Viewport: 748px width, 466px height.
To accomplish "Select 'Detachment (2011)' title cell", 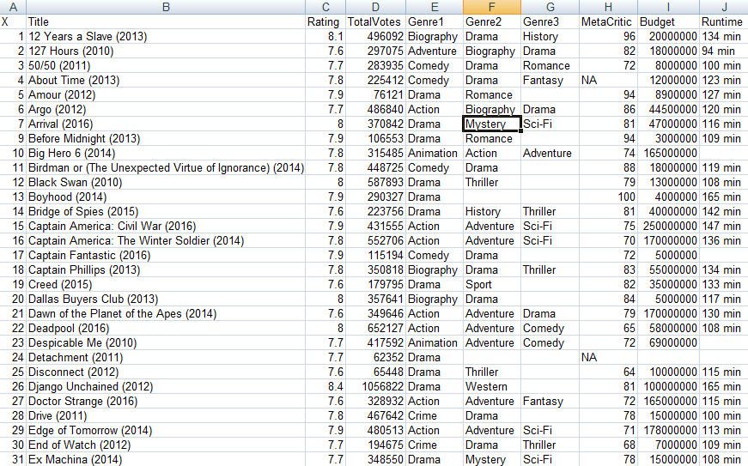I will click(x=166, y=357).
